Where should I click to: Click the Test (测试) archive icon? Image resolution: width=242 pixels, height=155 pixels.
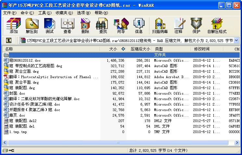(x=49, y=26)
